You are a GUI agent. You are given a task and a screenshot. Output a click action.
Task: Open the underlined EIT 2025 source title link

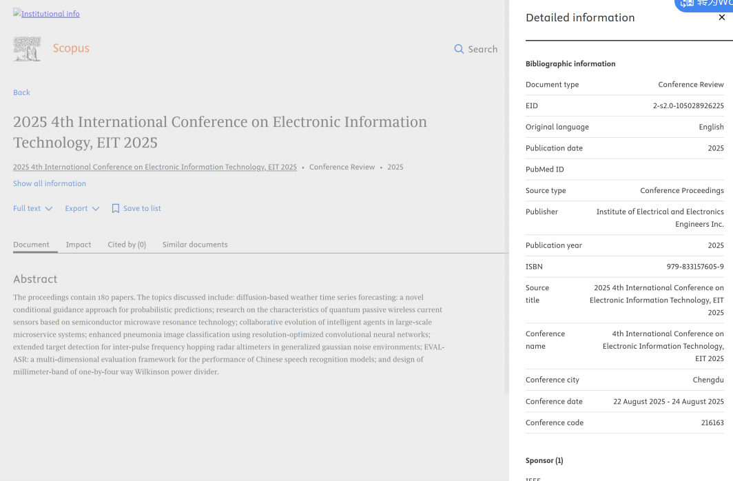154,167
